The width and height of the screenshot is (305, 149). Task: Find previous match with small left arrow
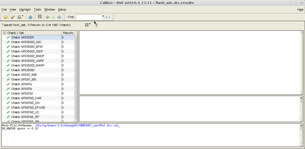pyautogui.click(x=106, y=17)
